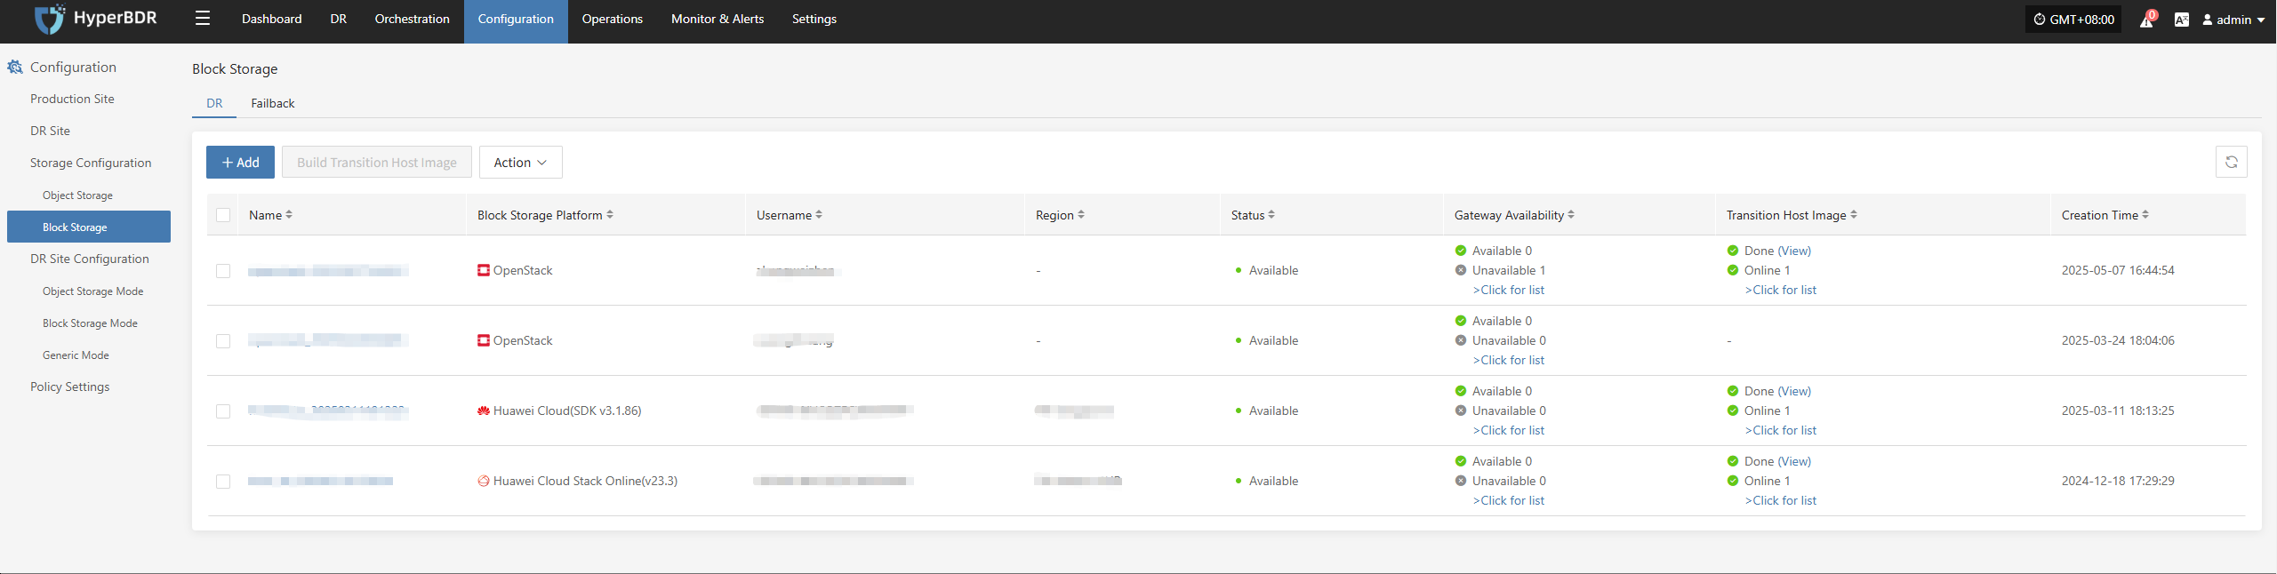Image resolution: width=2277 pixels, height=574 pixels.
Task: Click image 'Click for list' in 2025-05-07 row
Action: coord(1781,290)
